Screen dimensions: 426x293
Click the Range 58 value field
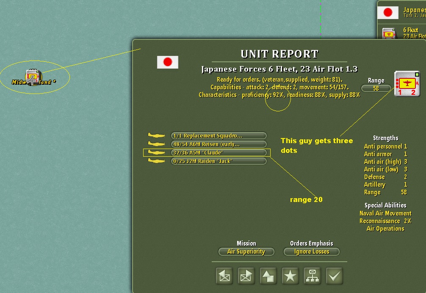tap(376, 88)
